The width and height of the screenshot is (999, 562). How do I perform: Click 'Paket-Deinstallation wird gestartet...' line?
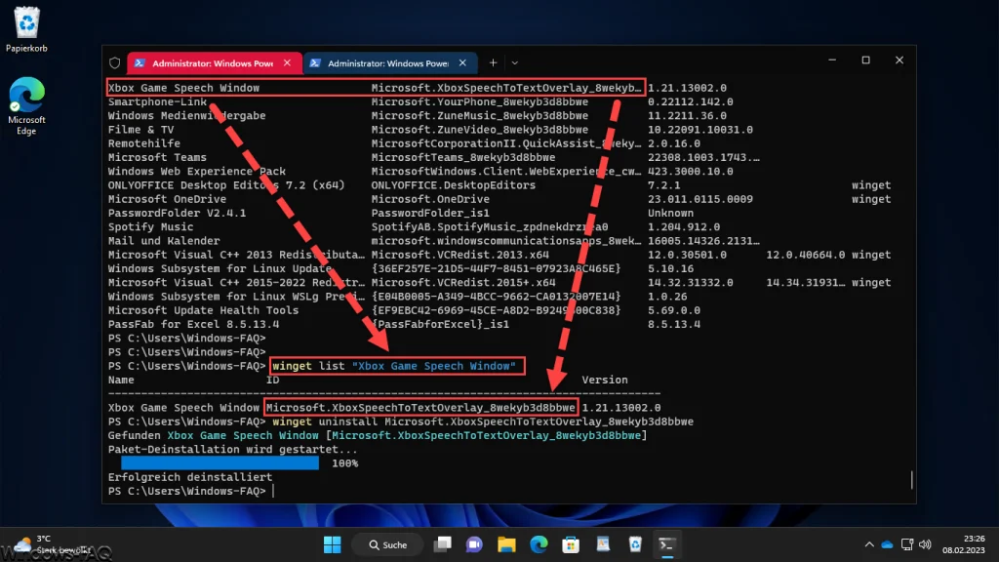pos(232,449)
